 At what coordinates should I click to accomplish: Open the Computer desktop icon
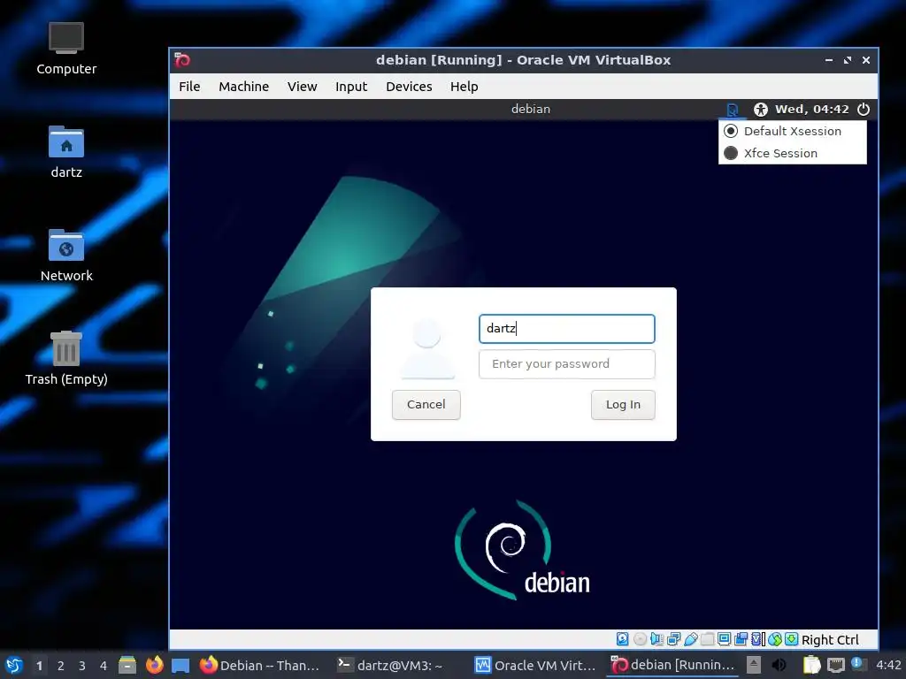65,50
